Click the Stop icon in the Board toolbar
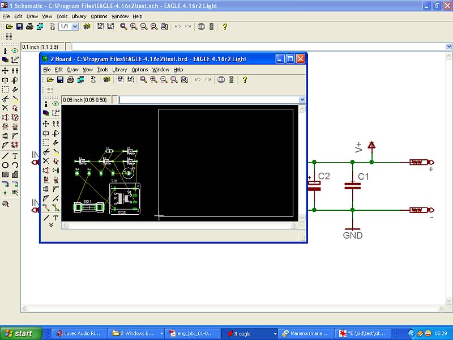Image resolution: width=453 pixels, height=340 pixels. click(x=221, y=80)
